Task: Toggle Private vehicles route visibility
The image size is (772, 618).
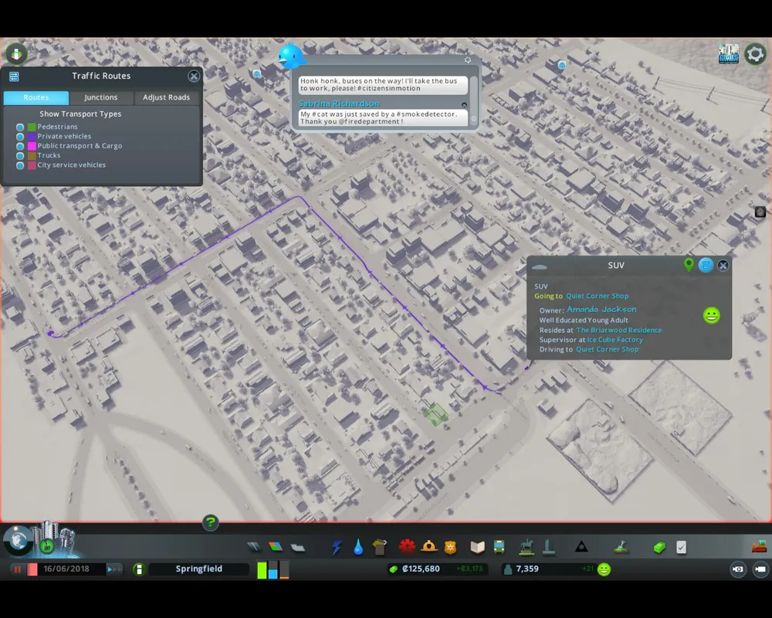Action: point(20,137)
